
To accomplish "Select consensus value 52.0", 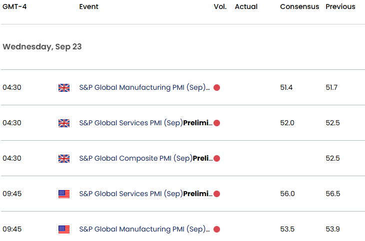I will click(x=287, y=123).
